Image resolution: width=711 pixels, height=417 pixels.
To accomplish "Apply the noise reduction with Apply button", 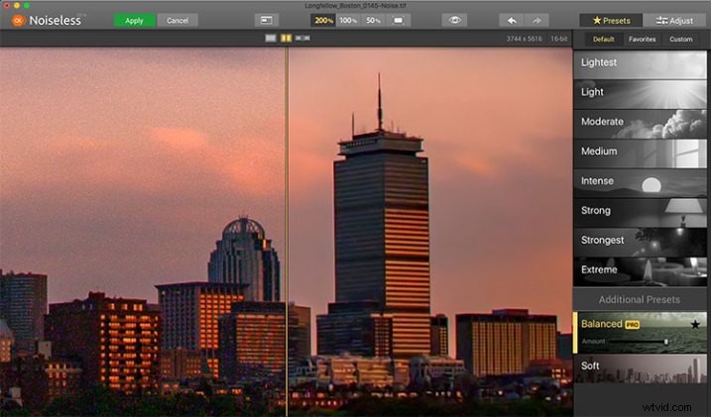I will point(134,21).
